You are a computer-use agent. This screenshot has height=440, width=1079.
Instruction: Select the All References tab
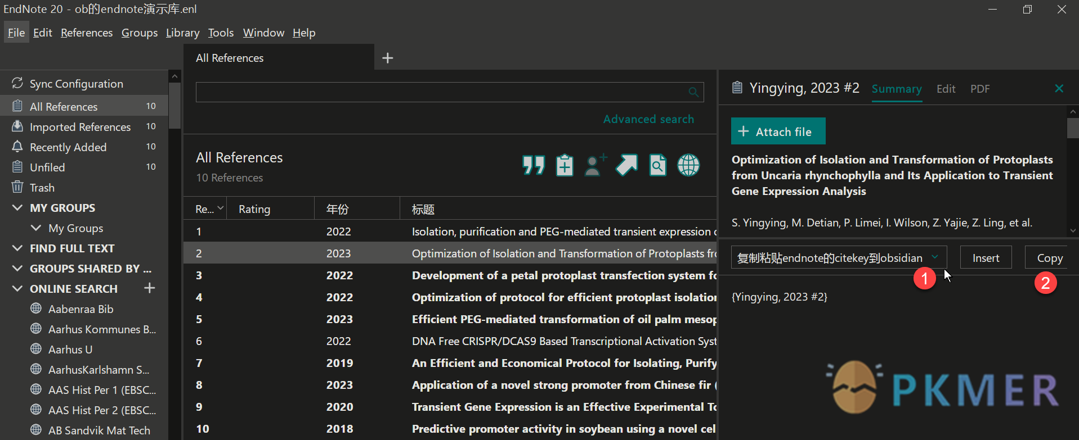tap(279, 58)
